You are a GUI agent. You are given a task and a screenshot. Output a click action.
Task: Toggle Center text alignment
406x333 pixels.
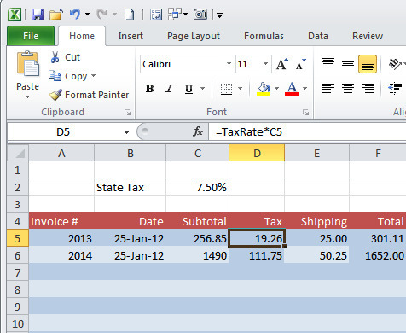coord(348,89)
